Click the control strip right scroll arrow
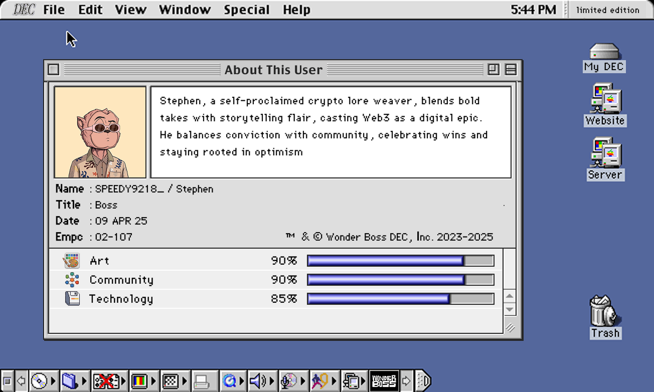 click(x=407, y=381)
